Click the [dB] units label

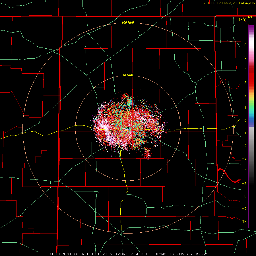point(243,20)
